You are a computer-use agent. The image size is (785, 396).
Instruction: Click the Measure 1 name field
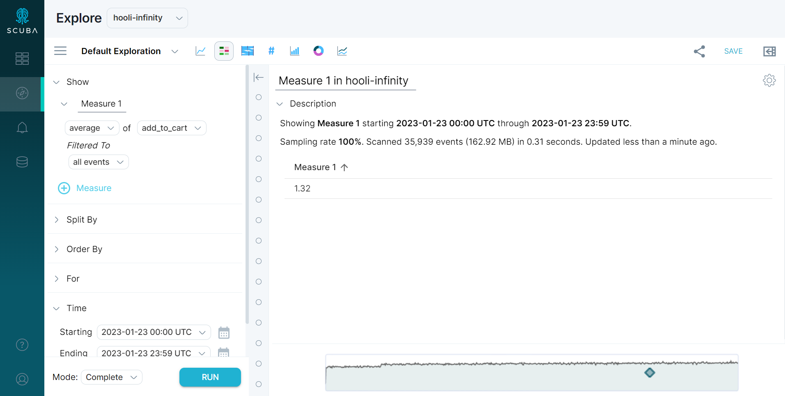point(102,104)
